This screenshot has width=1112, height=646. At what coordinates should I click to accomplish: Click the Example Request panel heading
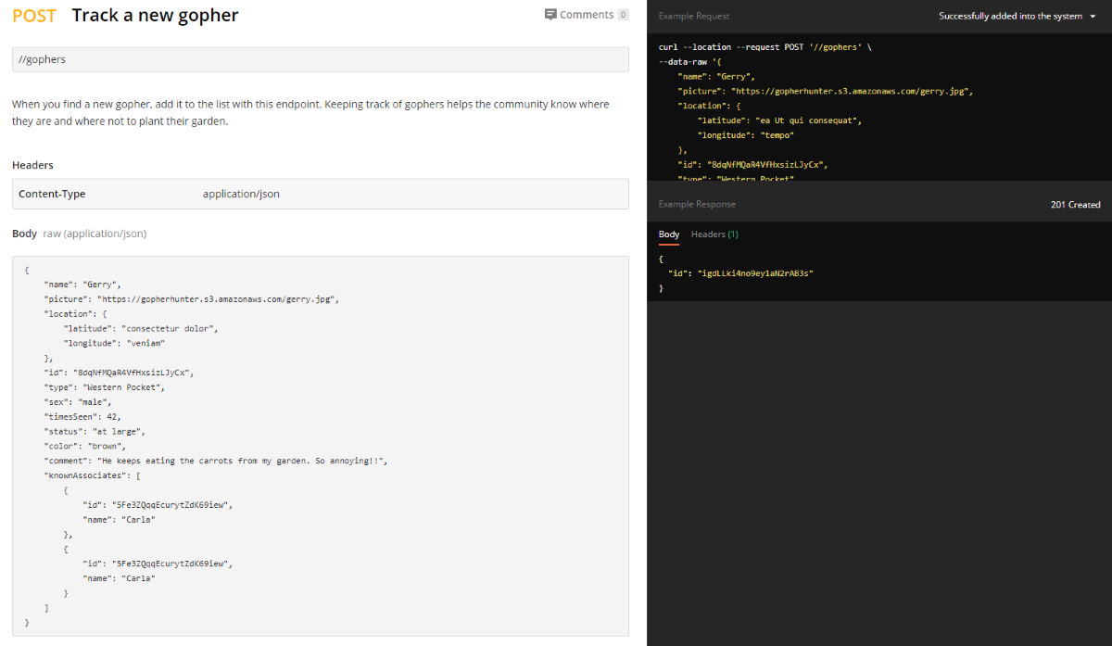pyautogui.click(x=694, y=16)
